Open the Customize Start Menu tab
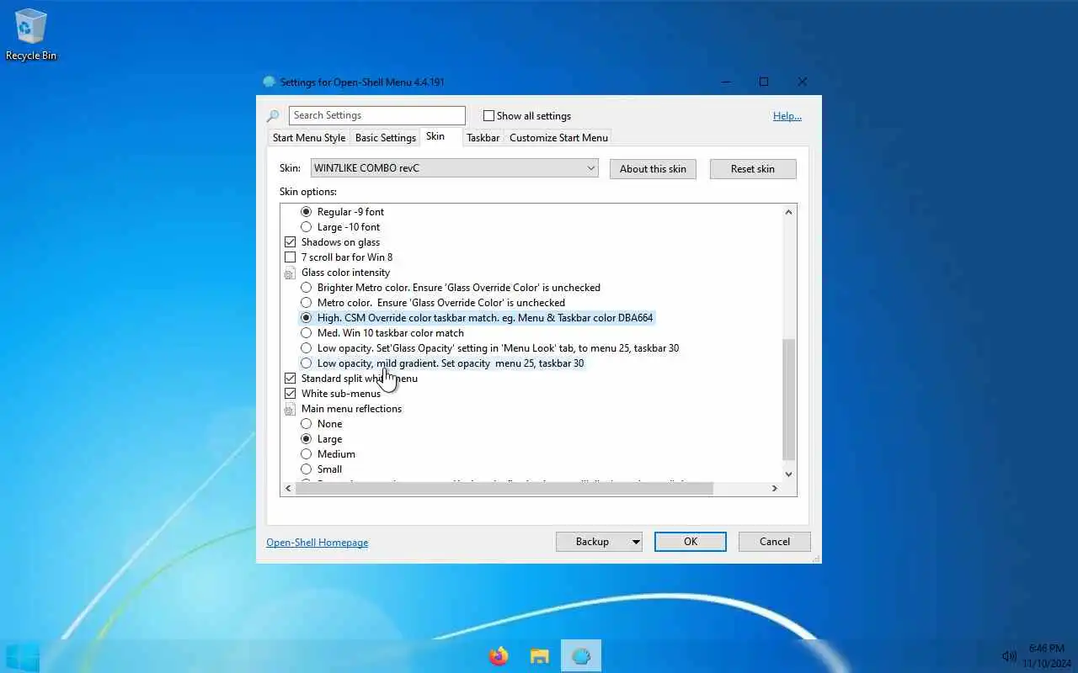 click(558, 138)
